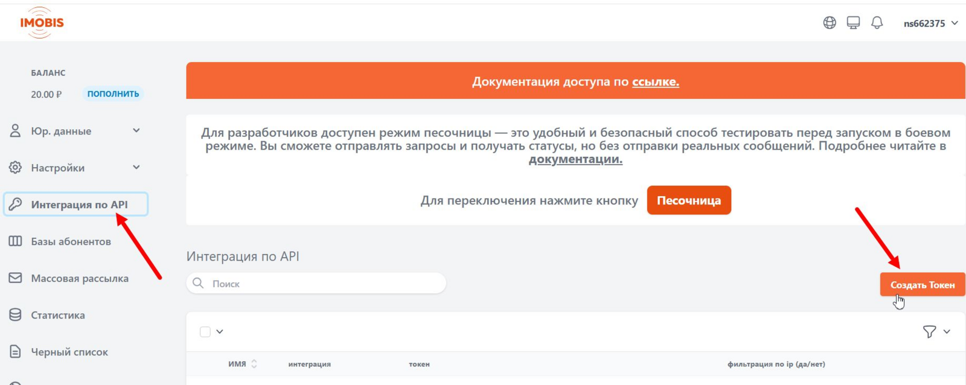
Task: Click the IMOBIS logo
Action: [x=42, y=23]
